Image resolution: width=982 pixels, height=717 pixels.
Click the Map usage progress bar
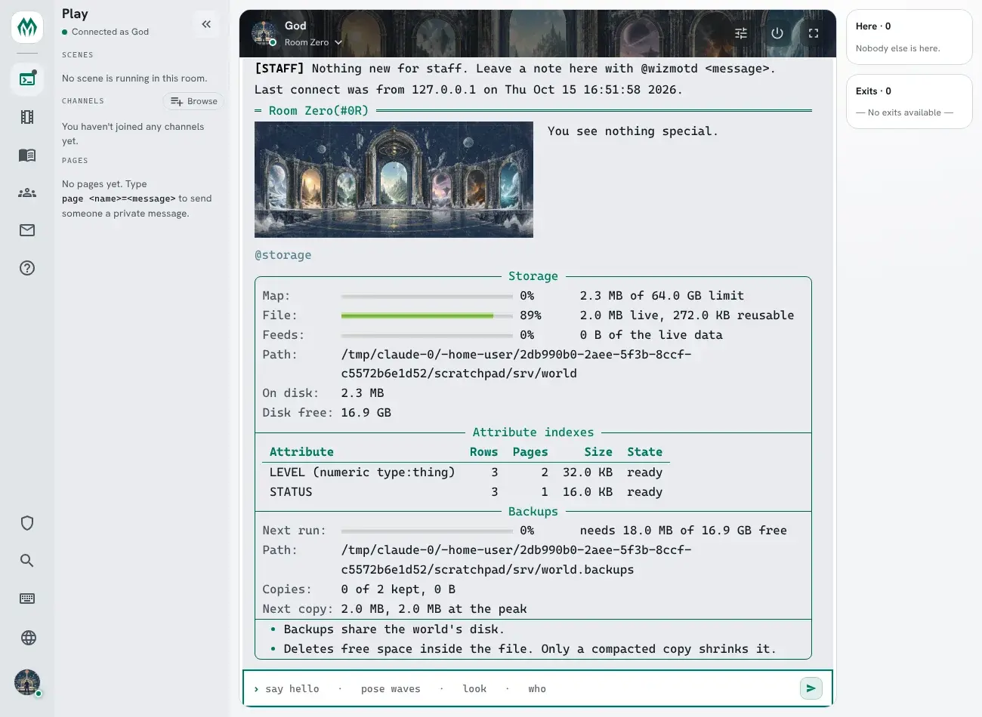coord(427,296)
